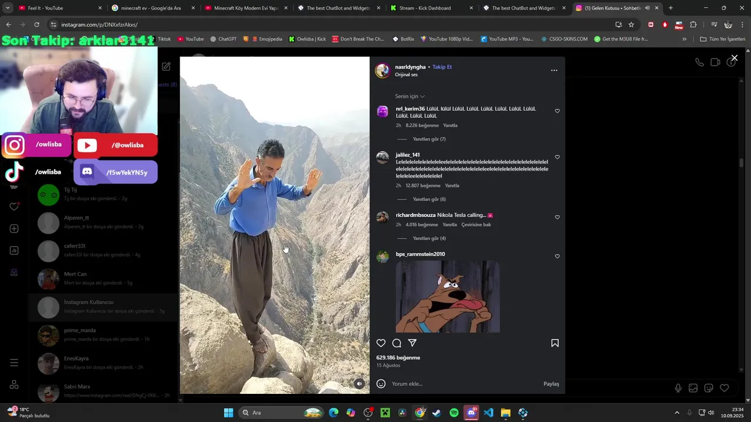Like bps_rammstein2010's comment
751x422 pixels.
tap(557, 256)
